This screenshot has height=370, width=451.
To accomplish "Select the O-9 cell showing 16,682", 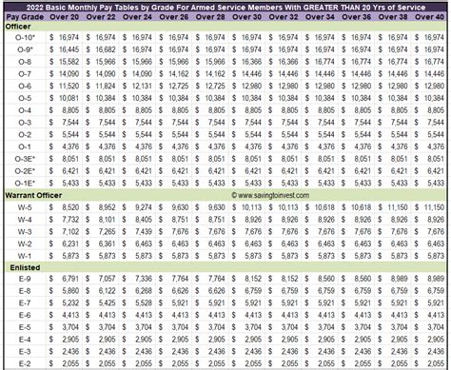I will pyautogui.click(x=101, y=49).
